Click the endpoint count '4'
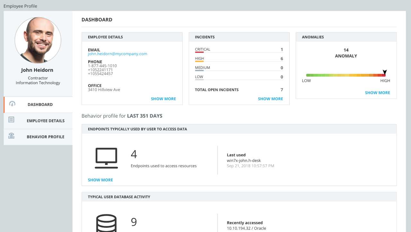Image resolution: width=411 pixels, height=232 pixels. click(134, 154)
